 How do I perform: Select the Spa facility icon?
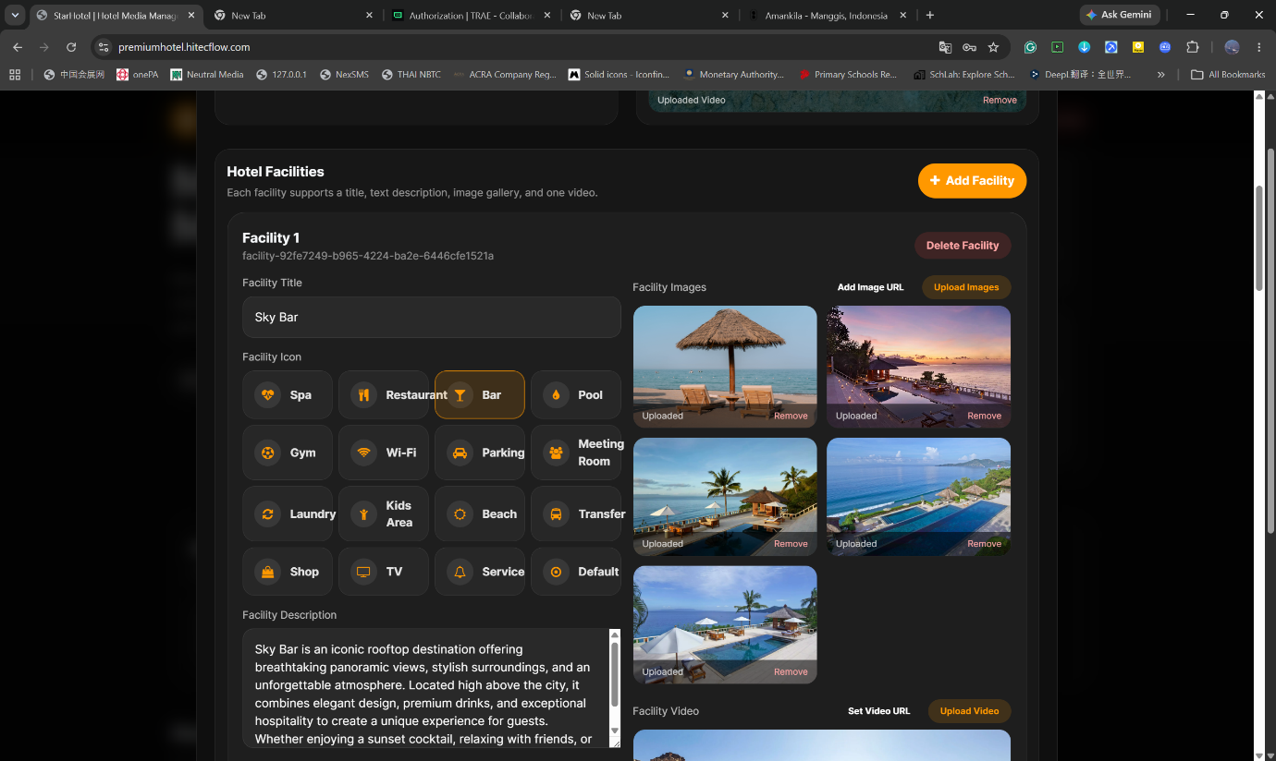pyautogui.click(x=287, y=395)
